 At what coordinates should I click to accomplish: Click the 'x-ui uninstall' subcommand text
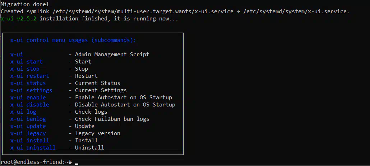[33, 148]
